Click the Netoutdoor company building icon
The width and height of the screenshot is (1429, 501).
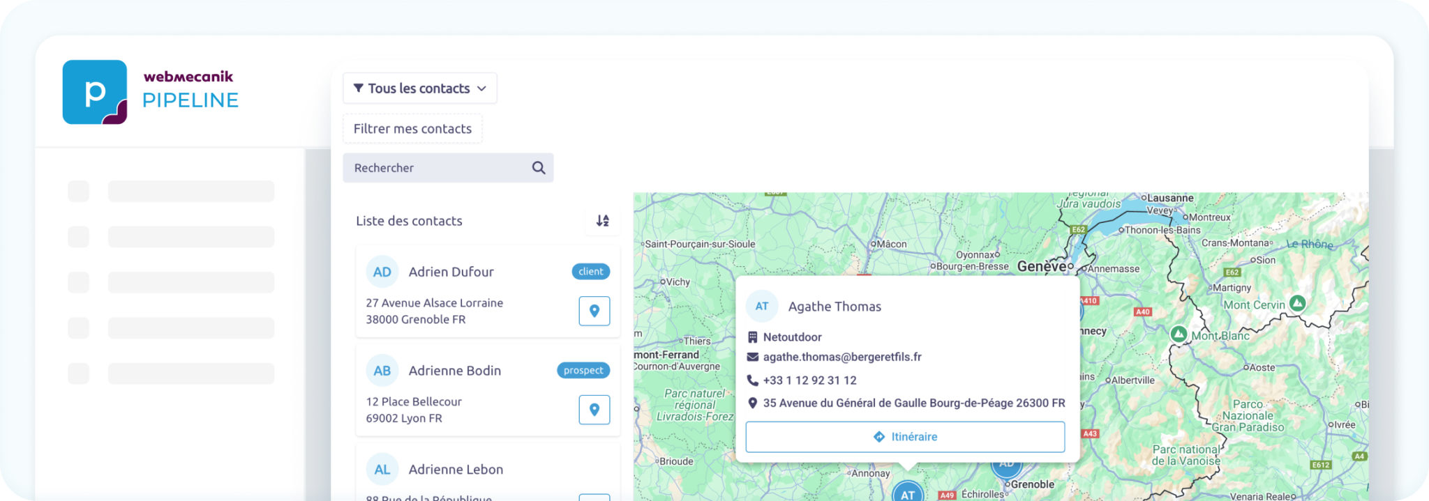[x=753, y=337]
